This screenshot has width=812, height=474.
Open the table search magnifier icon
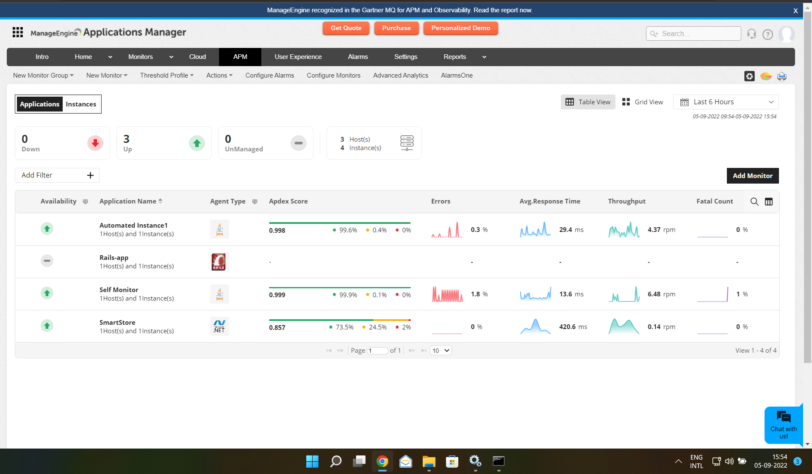(754, 202)
